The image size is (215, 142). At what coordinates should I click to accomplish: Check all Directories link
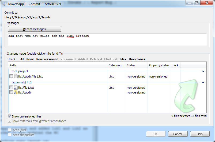137,59
